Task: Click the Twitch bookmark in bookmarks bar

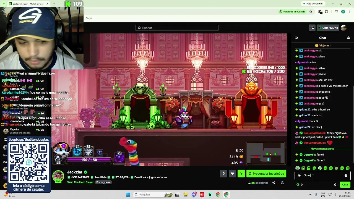Action: coord(89,18)
